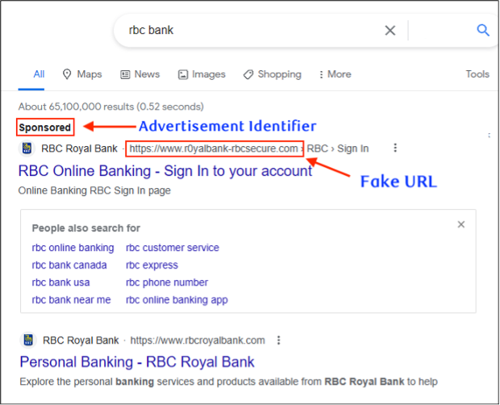Click the blue magnifier search icon
Viewport: 500px width, 405px height.
[483, 31]
